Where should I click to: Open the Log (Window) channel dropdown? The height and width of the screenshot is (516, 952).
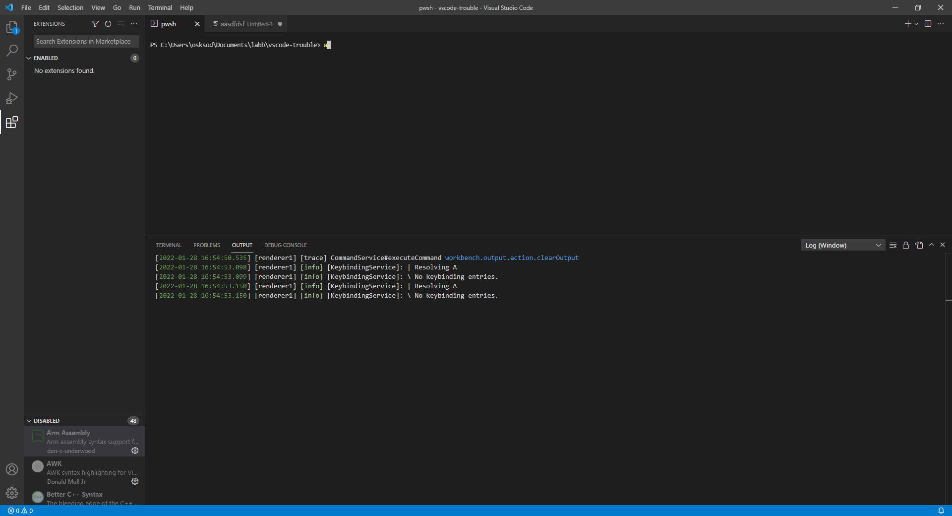click(x=842, y=245)
